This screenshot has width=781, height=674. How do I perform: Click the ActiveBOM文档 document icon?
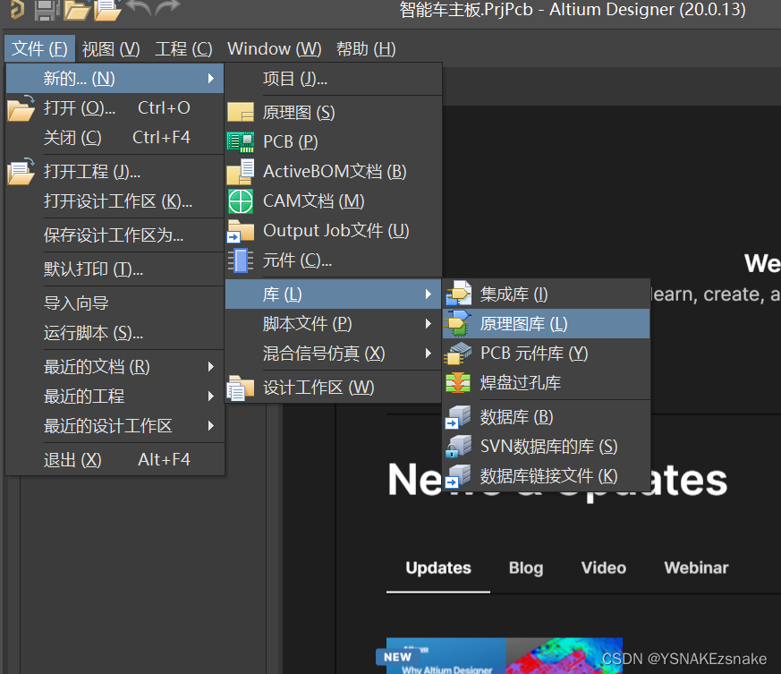pyautogui.click(x=241, y=172)
